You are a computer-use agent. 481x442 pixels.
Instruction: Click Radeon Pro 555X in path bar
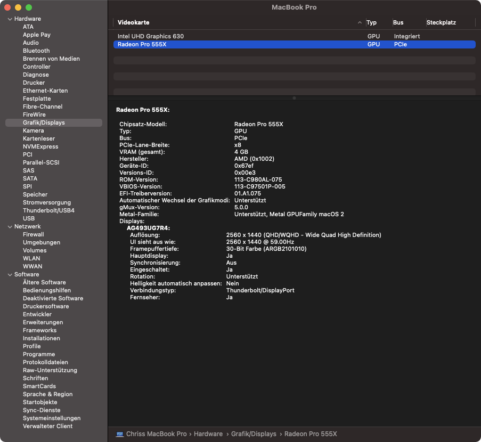(311, 434)
